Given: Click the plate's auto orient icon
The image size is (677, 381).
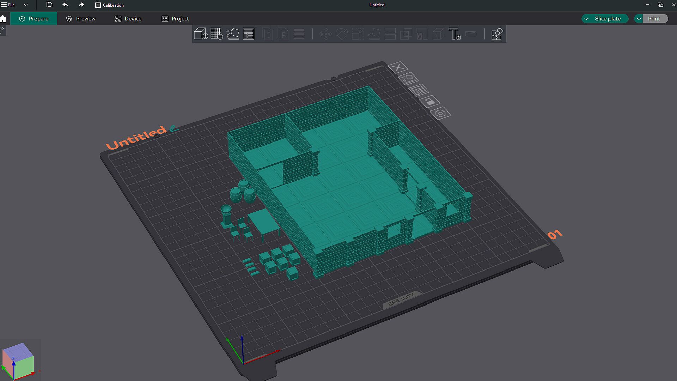Looking at the screenshot, I should (408, 78).
